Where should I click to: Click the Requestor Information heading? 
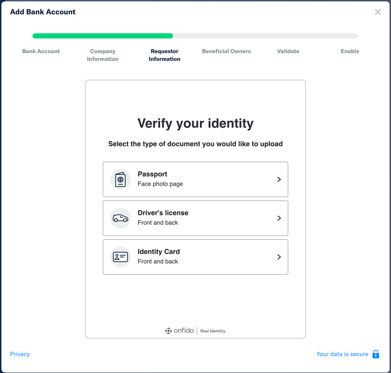coord(164,55)
